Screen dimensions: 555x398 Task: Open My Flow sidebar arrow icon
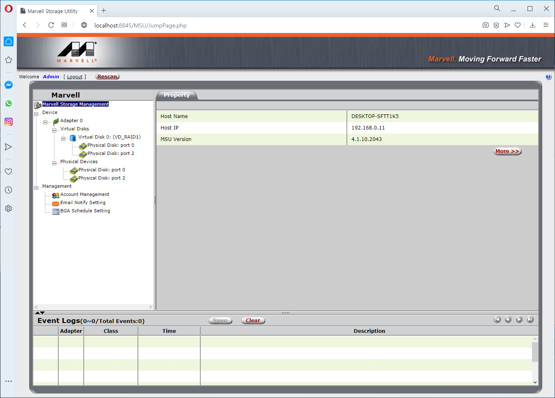9,147
